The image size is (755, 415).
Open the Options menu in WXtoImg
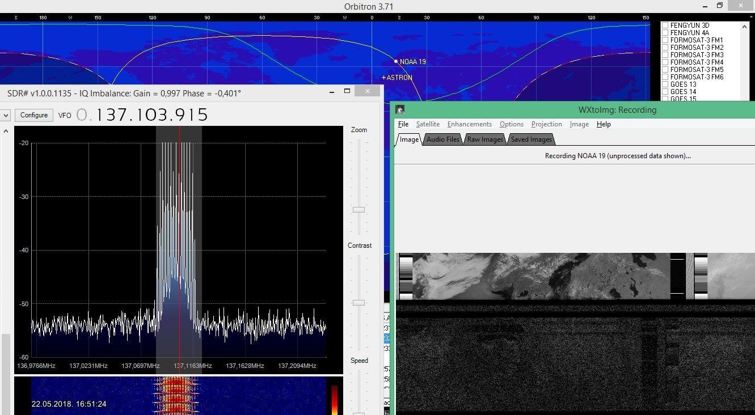(x=512, y=124)
